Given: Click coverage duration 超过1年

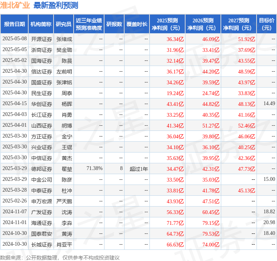Looking at the screenshot, I should tap(139, 169).
